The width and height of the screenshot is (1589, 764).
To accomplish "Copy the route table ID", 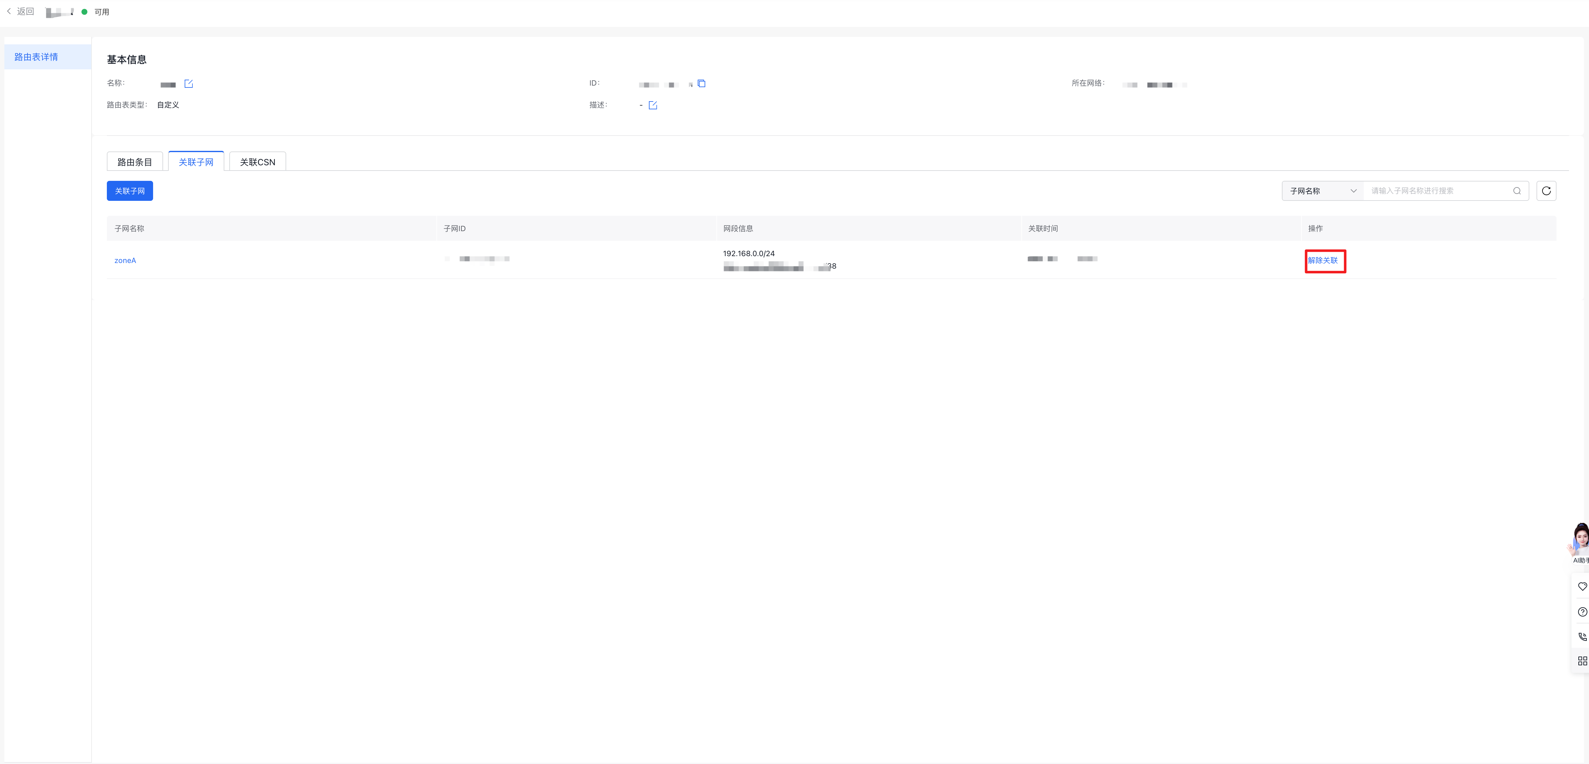I will click(701, 84).
